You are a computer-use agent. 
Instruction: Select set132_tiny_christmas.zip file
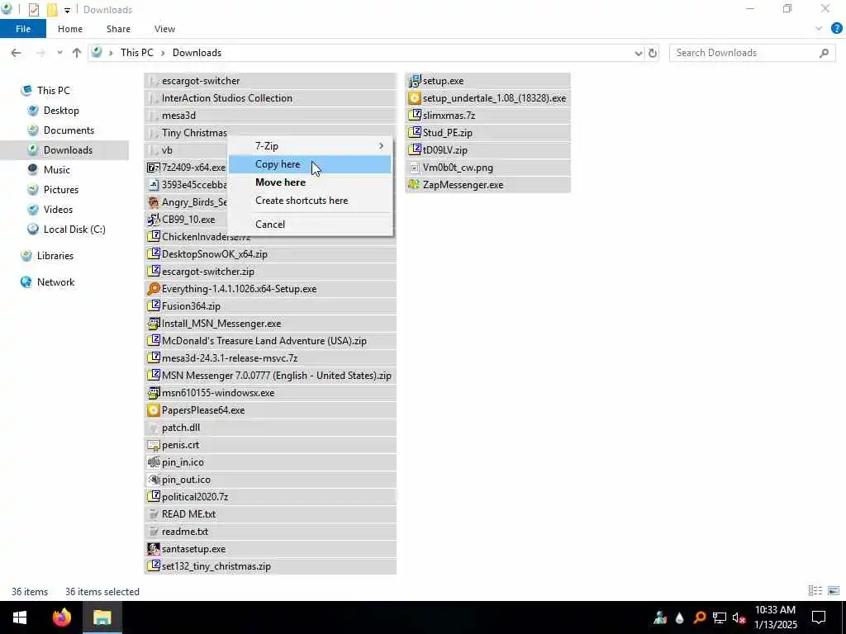pyautogui.click(x=270, y=566)
